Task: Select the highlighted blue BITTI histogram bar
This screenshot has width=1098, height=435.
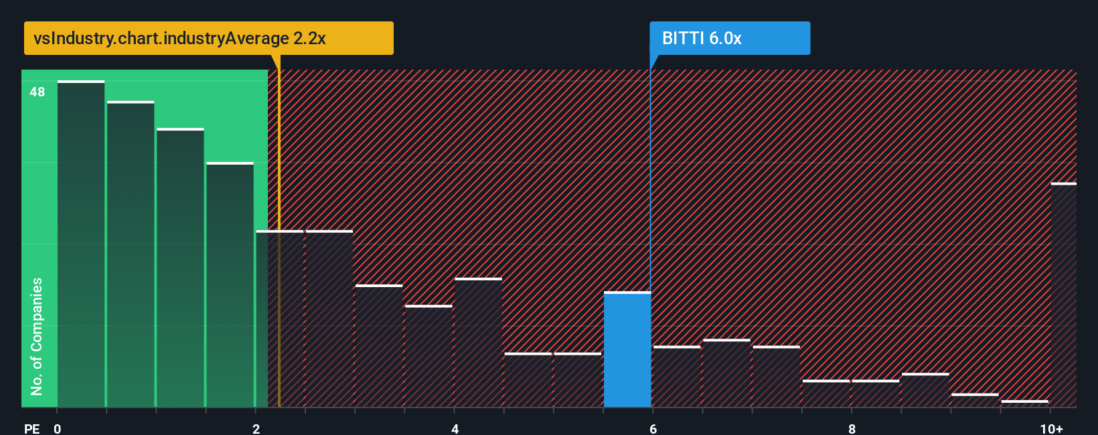Action: click(627, 349)
